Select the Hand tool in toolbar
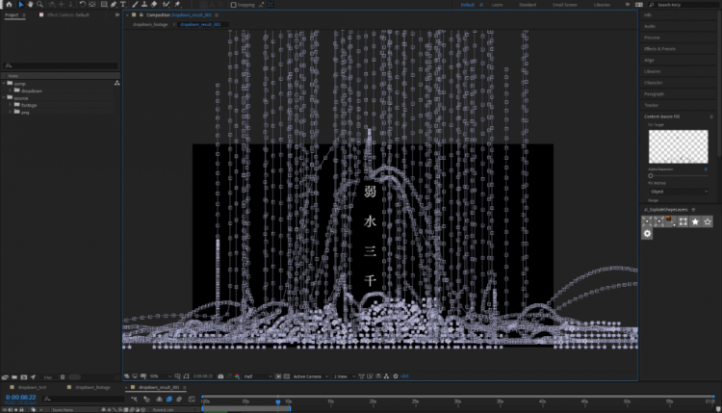722x413 pixels. coord(31,4)
